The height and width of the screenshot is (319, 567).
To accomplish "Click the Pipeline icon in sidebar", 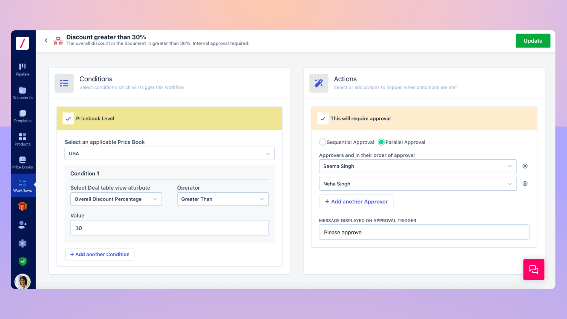I will pos(22,69).
